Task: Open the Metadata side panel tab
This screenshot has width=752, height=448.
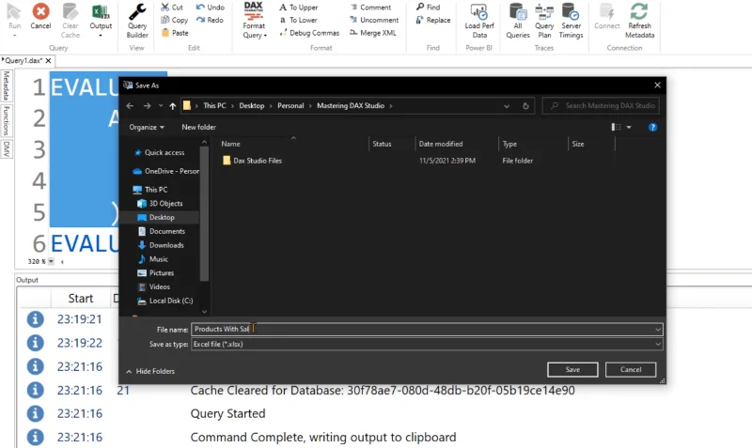Action: pos(7,86)
